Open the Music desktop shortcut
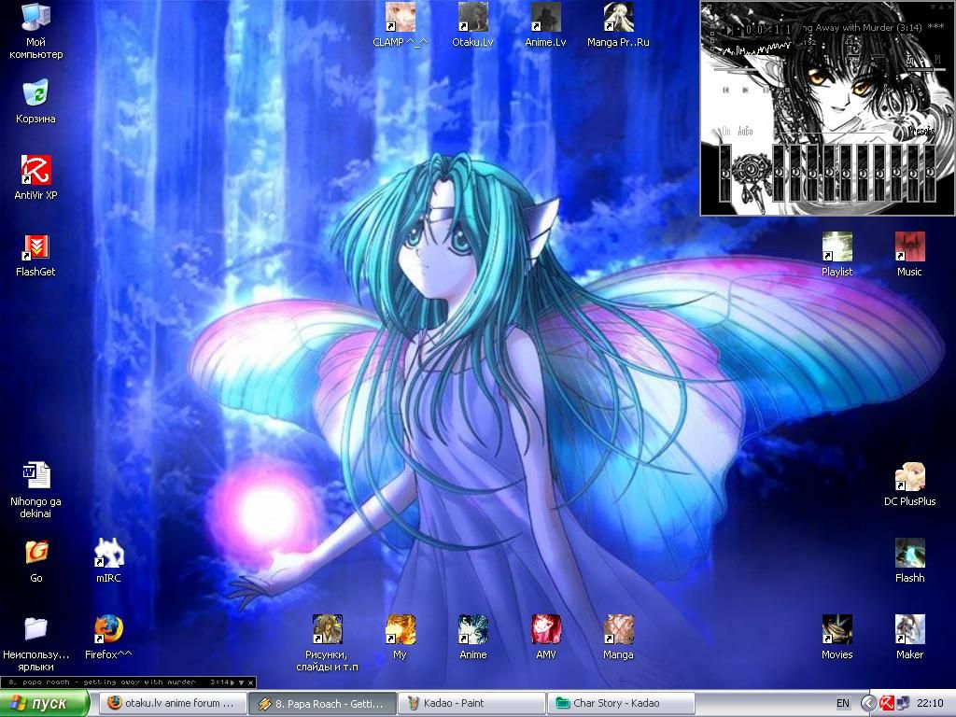956x717 pixels. click(x=909, y=254)
